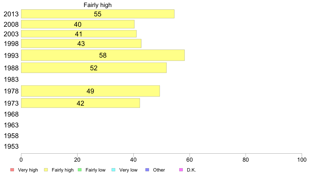Screen dimensions: 309x191
Task: Select the 2003 bar showing 41
Action: click(x=79, y=34)
